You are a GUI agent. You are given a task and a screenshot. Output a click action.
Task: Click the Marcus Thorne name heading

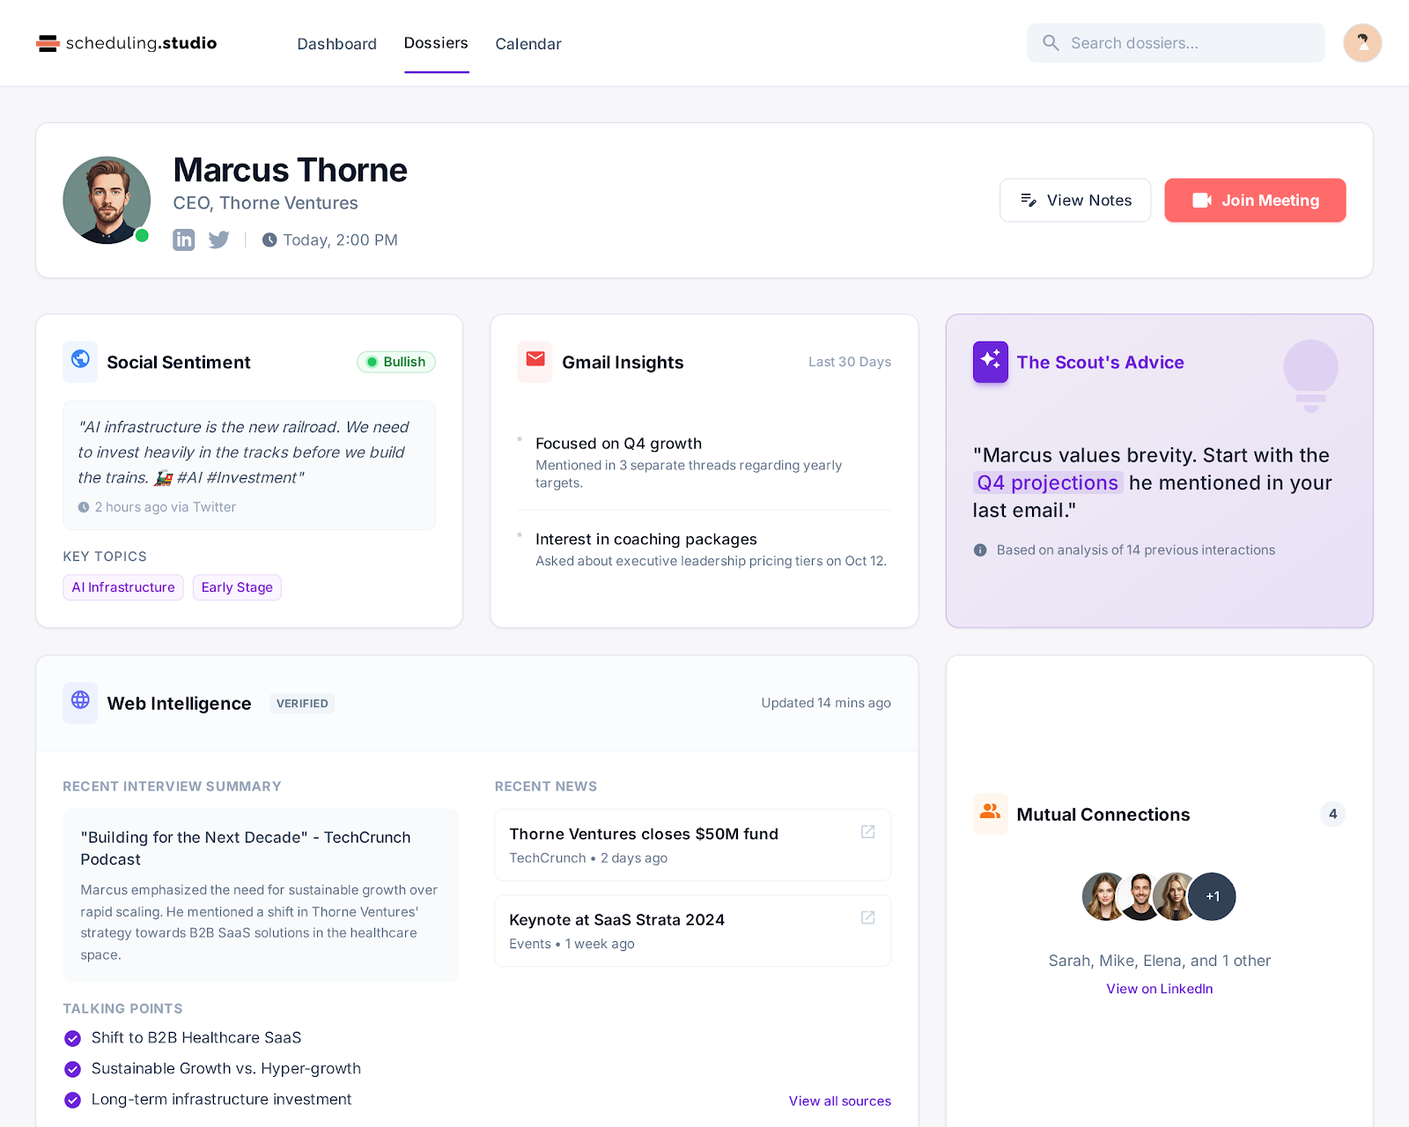[x=291, y=170]
